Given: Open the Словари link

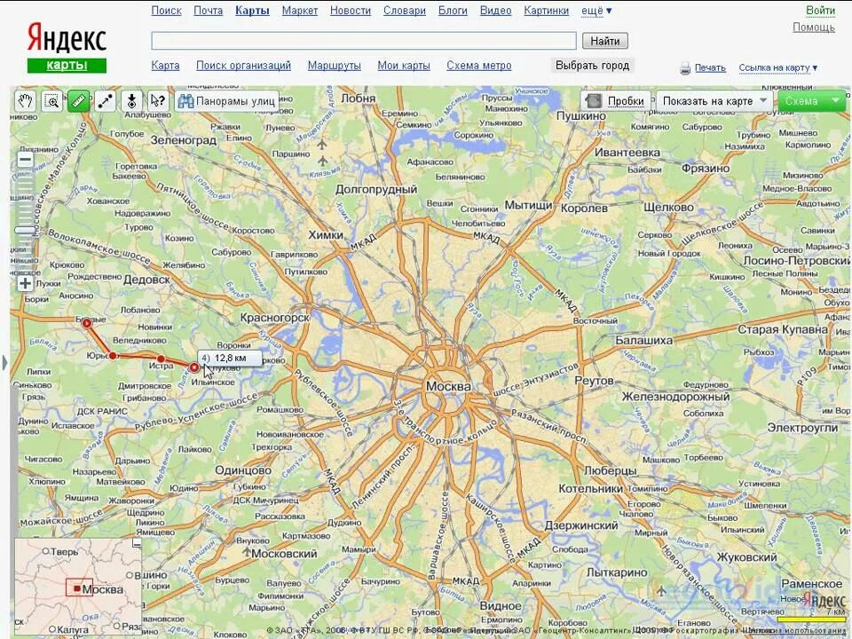Looking at the screenshot, I should (x=405, y=11).
